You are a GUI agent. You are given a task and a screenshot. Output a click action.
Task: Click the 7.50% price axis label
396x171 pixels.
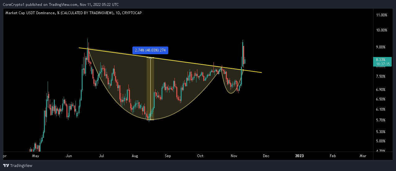pyautogui.click(x=381, y=76)
